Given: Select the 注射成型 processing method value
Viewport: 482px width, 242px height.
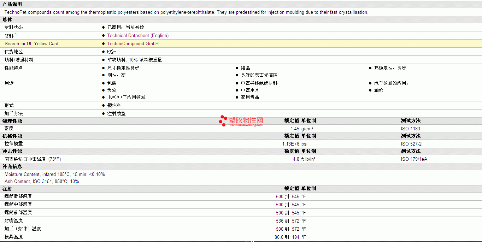Looking at the screenshot, I should click(x=116, y=113).
